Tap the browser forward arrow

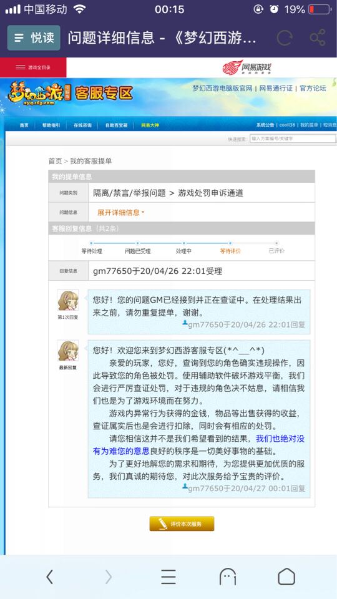click(x=109, y=577)
